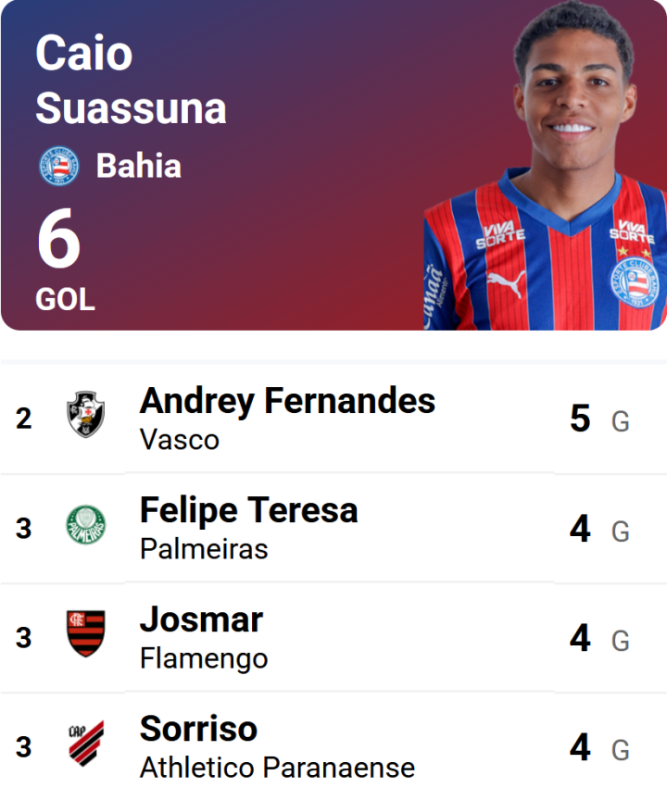
Task: Open Felipe Teresa player profile
Action: click(x=248, y=510)
